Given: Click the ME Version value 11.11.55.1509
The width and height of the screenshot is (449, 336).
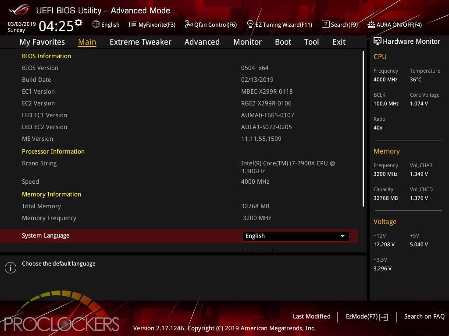Looking at the screenshot, I should pos(261,139).
